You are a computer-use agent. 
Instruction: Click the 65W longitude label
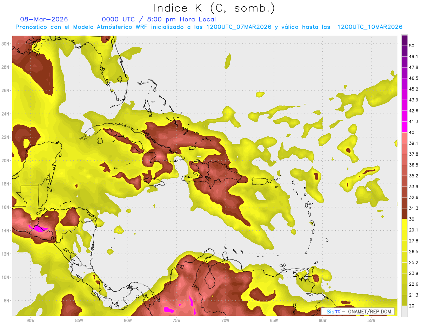click(274, 320)
